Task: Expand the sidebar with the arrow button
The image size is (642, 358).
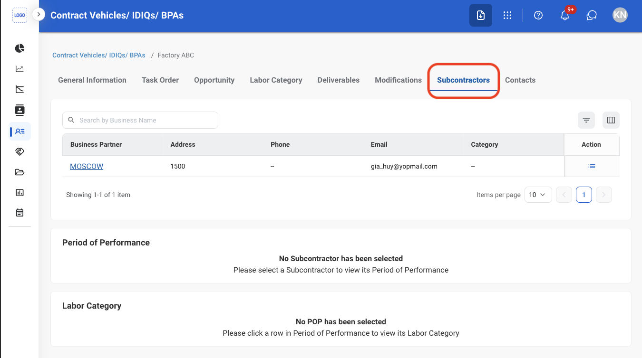Action: click(39, 15)
